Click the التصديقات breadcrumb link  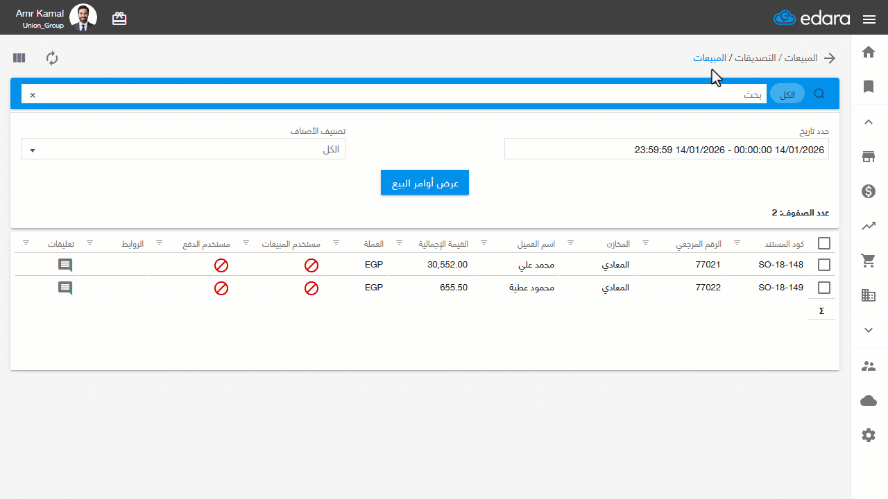pos(755,58)
